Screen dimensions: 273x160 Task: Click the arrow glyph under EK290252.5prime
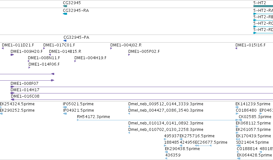click(x=1, y=114)
